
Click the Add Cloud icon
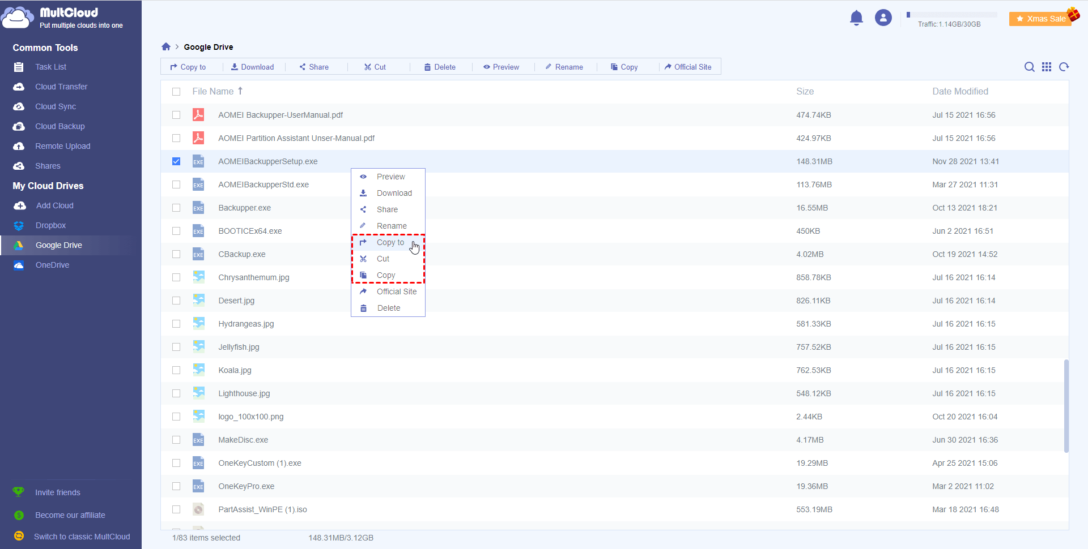click(20, 205)
